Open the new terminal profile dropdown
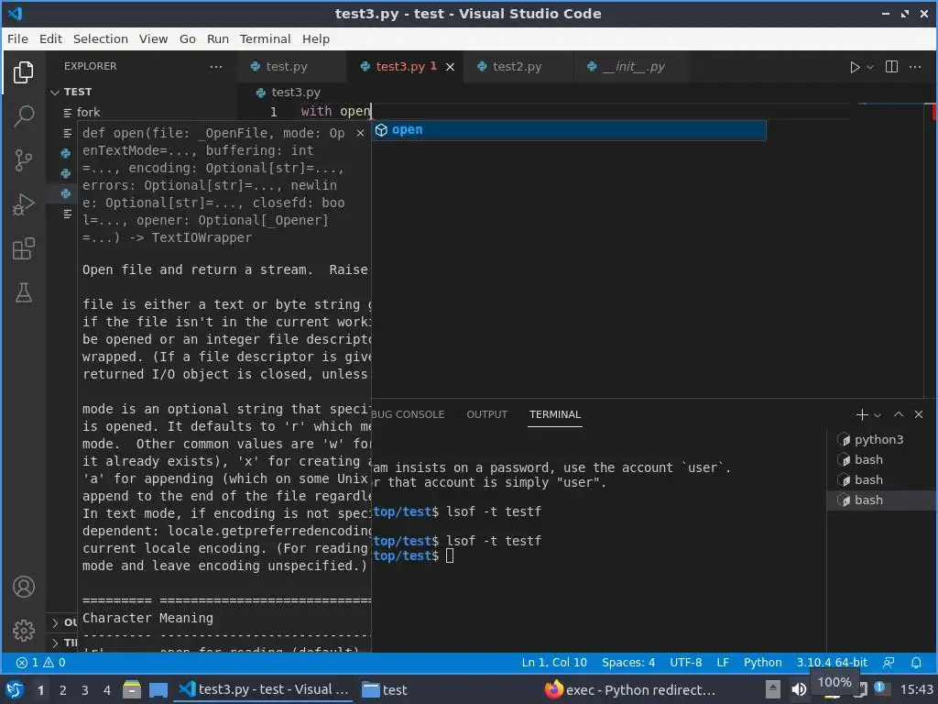 [x=878, y=415]
